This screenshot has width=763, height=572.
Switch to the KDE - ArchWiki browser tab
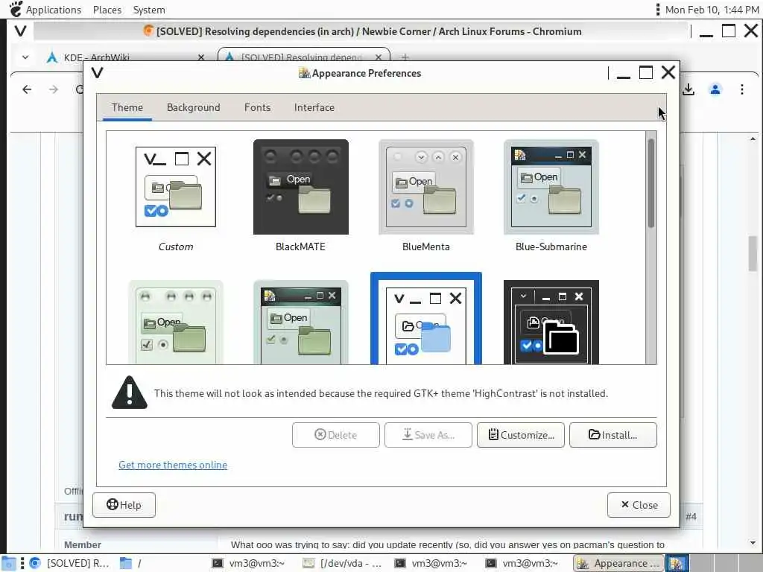pyautogui.click(x=125, y=57)
